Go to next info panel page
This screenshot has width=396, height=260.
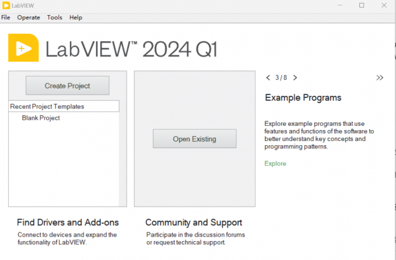pos(295,78)
